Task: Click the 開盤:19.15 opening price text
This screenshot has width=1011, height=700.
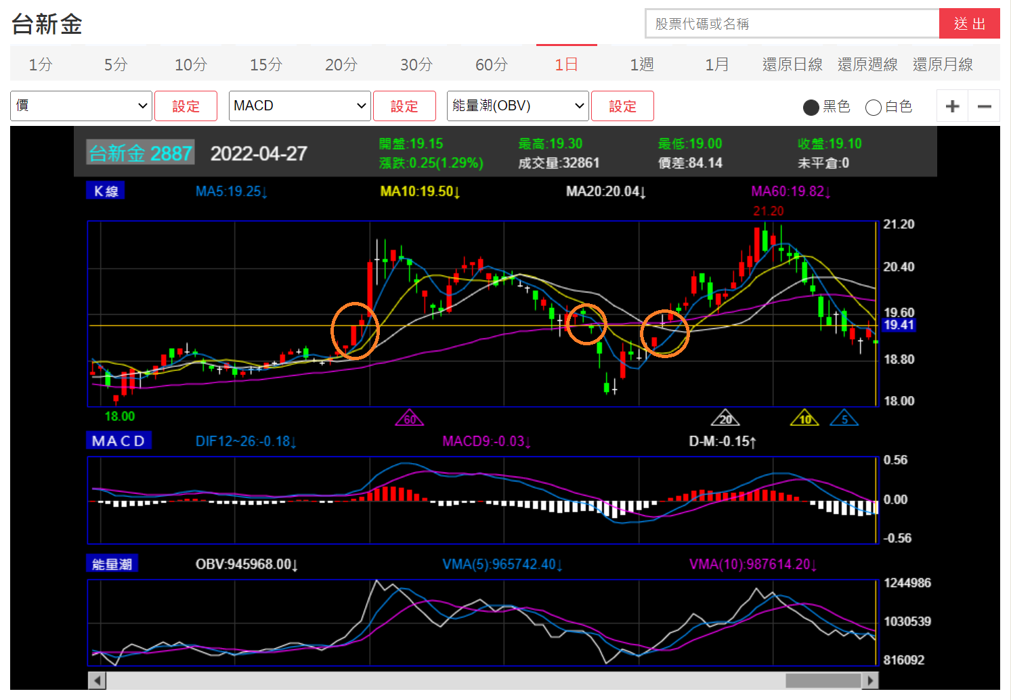Action: tap(411, 144)
